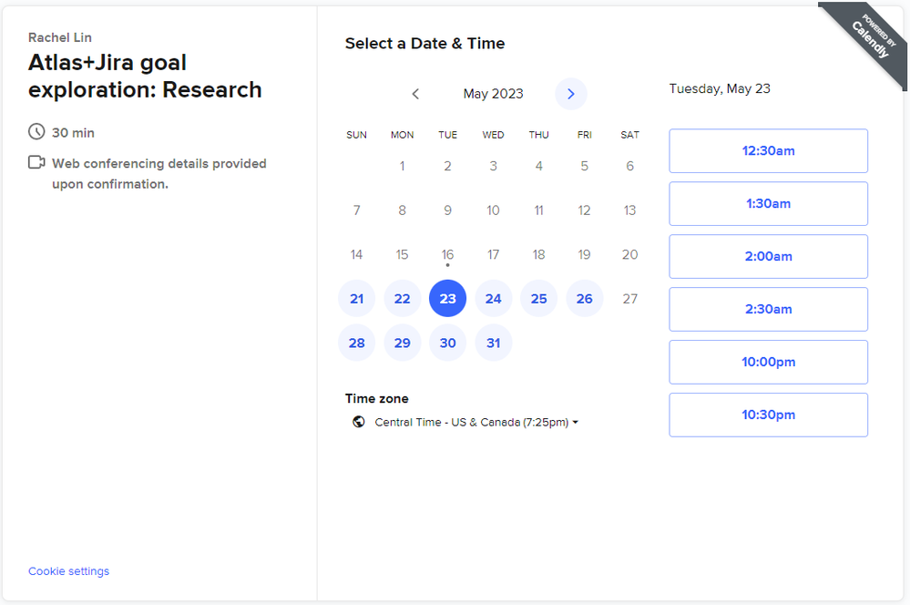
Task: Click the host name Rachel Lin
Action: [x=60, y=37]
